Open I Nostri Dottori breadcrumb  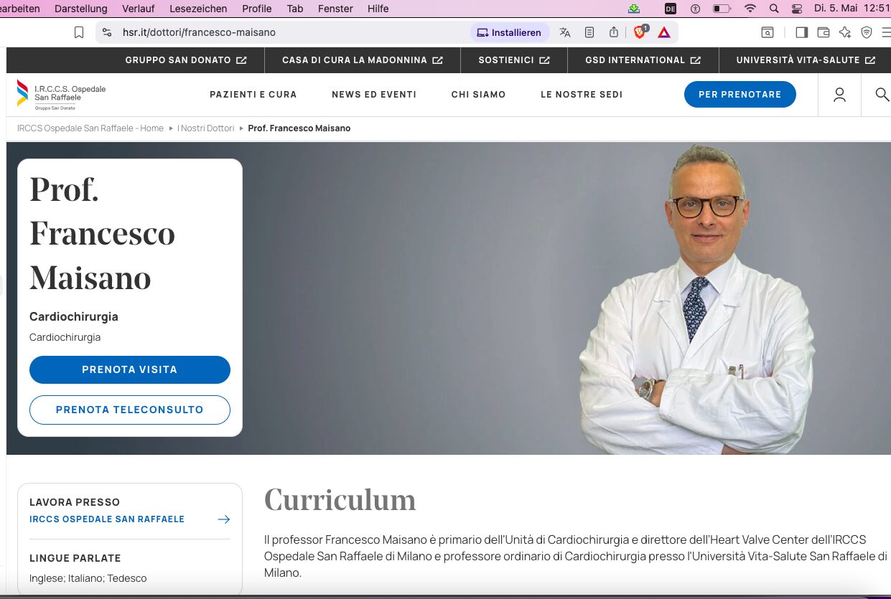tap(206, 128)
